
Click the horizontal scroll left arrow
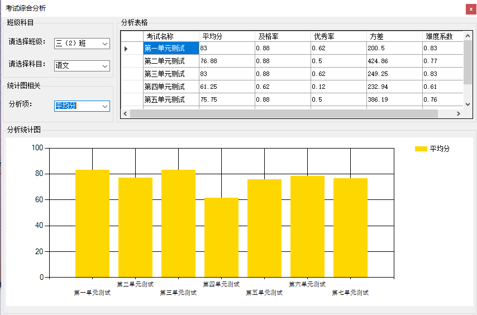126,113
